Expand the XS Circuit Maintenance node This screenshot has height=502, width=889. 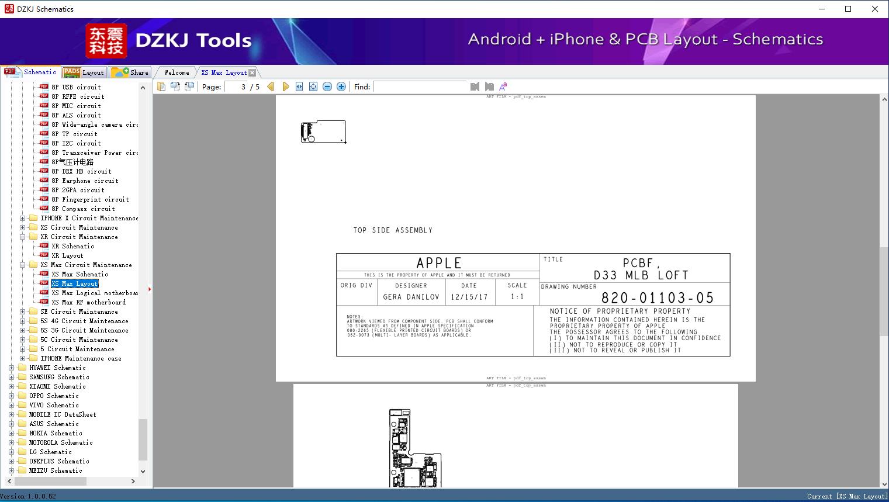point(23,227)
